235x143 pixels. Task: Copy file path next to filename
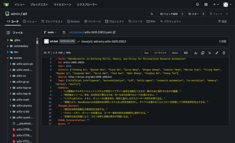point(114,32)
